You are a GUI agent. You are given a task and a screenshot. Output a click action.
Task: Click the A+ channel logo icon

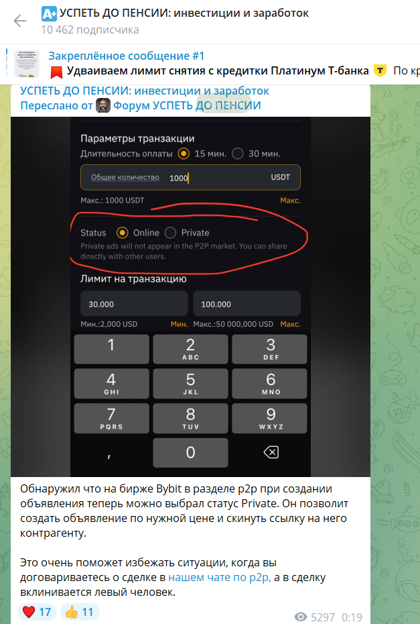point(50,14)
